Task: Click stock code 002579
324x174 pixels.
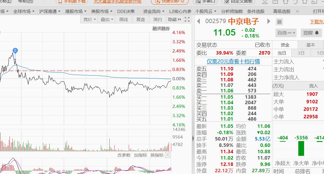Action: [215, 21]
